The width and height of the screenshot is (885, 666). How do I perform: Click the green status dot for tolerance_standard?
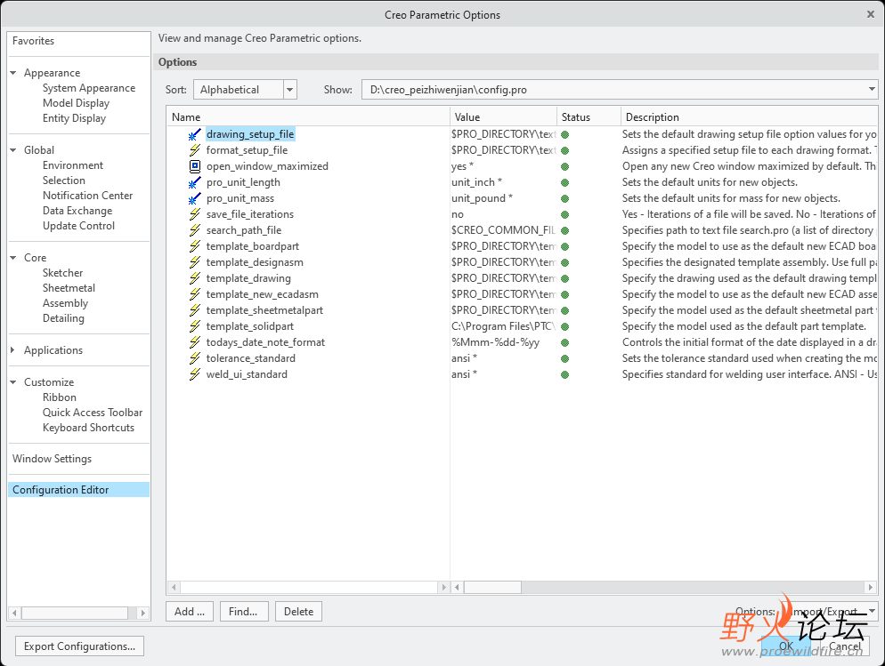coord(564,359)
